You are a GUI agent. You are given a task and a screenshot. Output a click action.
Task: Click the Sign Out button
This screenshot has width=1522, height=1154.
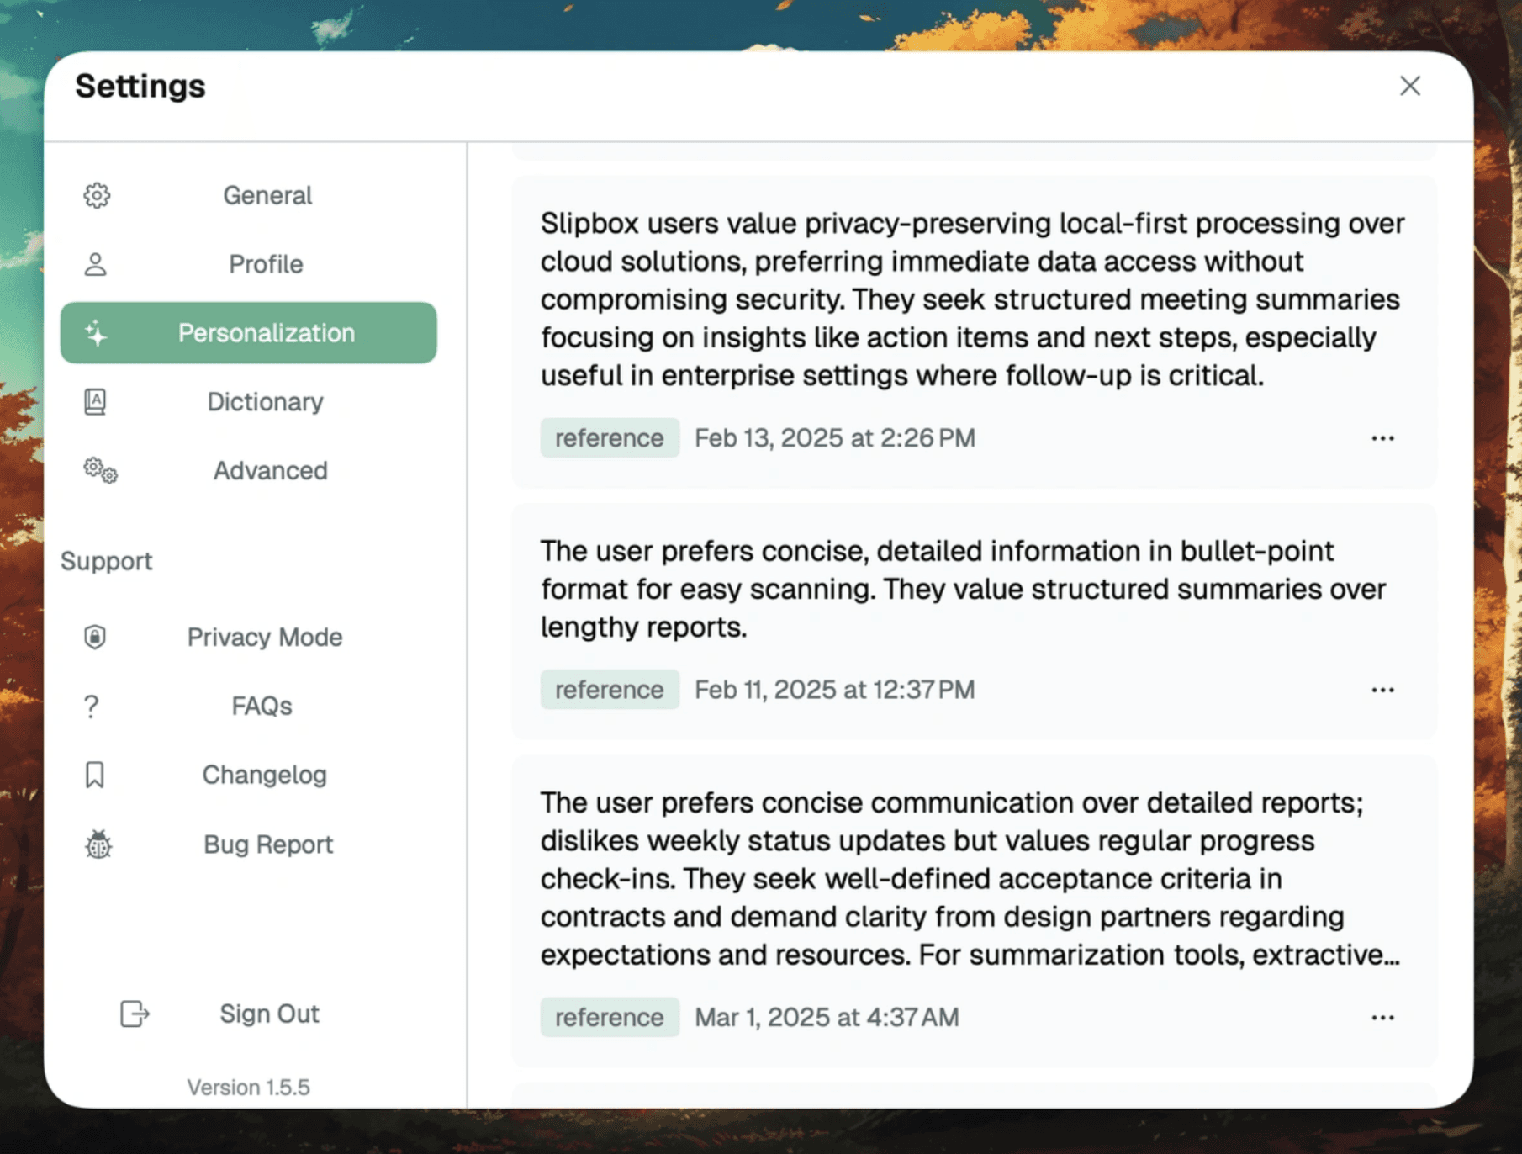(x=269, y=1014)
